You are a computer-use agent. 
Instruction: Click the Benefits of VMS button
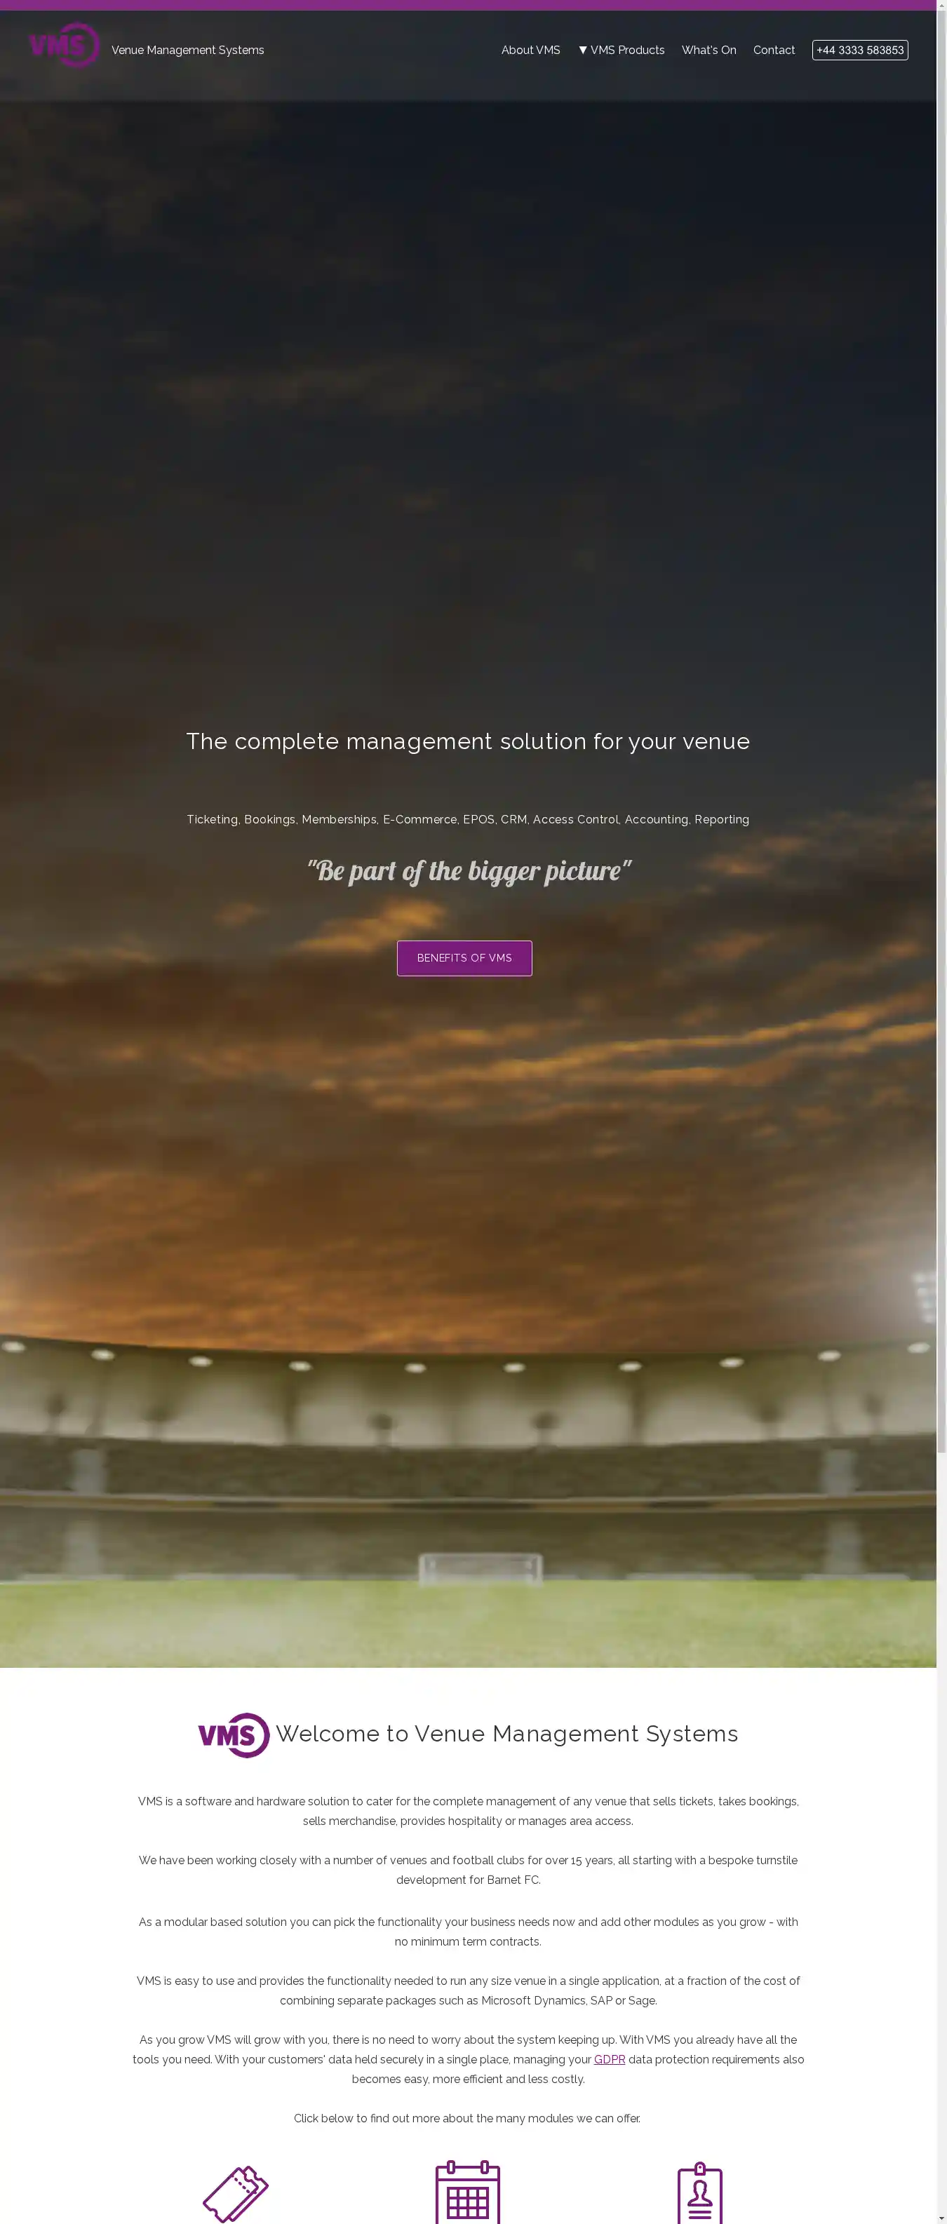click(x=464, y=958)
